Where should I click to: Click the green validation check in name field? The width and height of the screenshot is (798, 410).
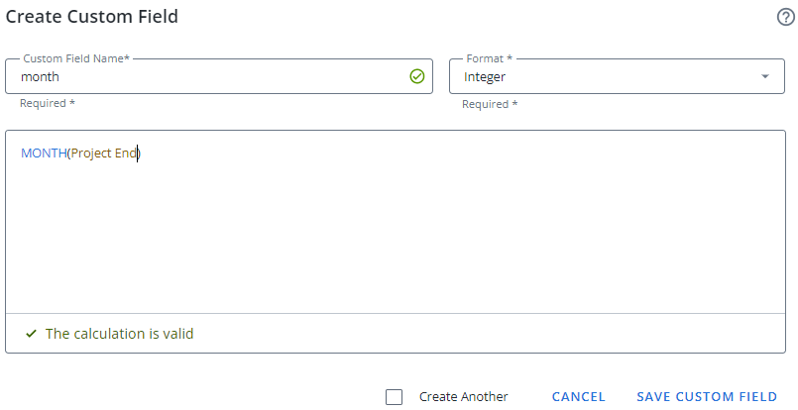pyautogui.click(x=416, y=76)
